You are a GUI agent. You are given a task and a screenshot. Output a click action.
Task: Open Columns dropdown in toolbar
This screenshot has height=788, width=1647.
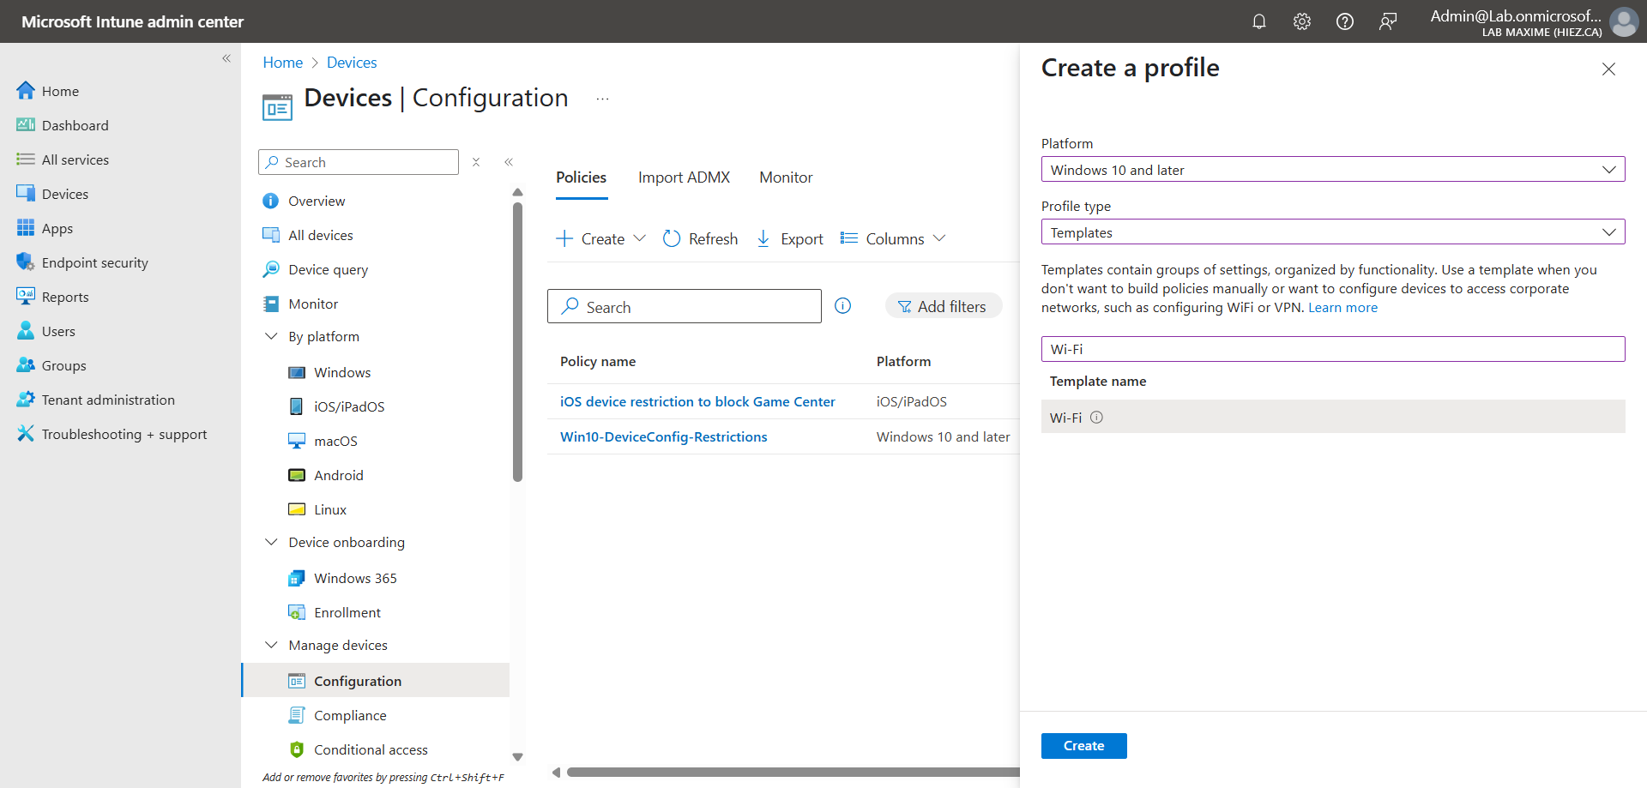click(893, 239)
